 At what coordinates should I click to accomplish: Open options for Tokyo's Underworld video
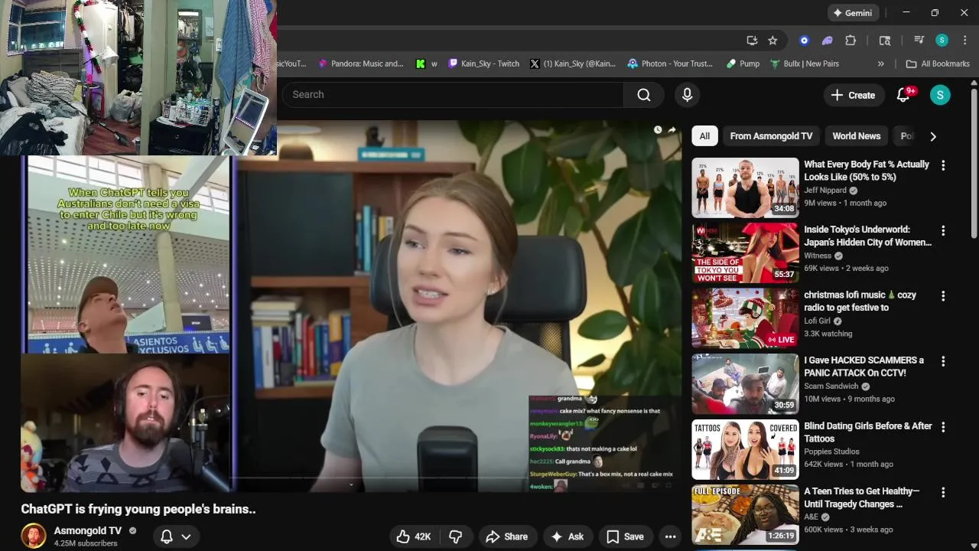(x=943, y=230)
